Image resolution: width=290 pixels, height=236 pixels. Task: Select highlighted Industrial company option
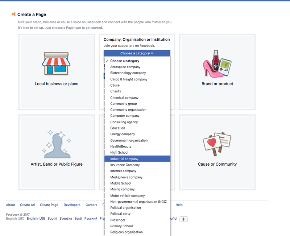(x=137, y=159)
